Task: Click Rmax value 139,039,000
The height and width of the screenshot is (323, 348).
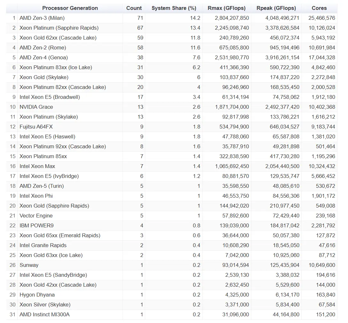Action: click(x=234, y=225)
